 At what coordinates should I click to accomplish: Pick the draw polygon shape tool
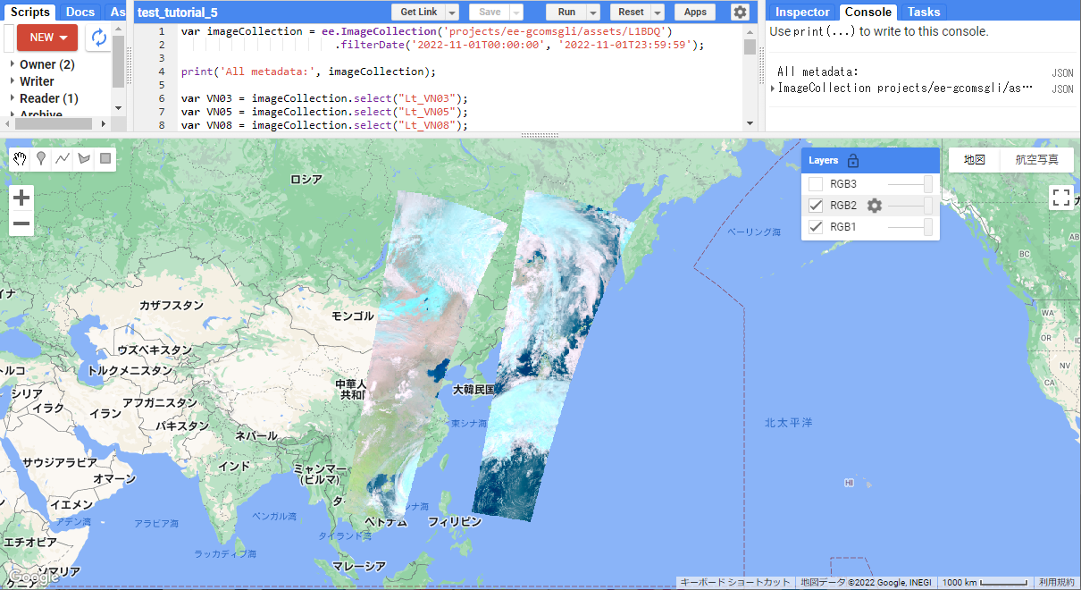click(84, 159)
